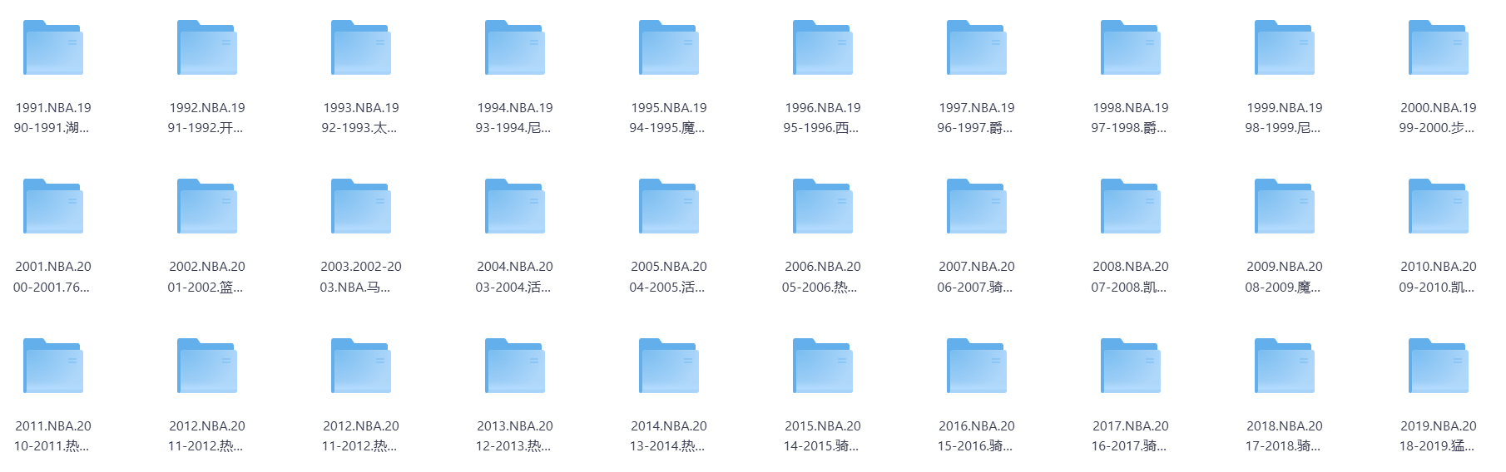This screenshot has width=1506, height=472.
Task: Click the 2002.NBA.2001-2002 folder name label
Action: [207, 277]
